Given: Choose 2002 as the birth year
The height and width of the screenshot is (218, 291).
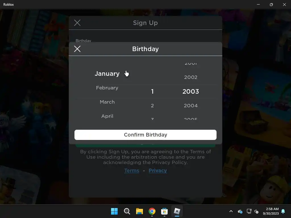Looking at the screenshot, I should point(191,77).
